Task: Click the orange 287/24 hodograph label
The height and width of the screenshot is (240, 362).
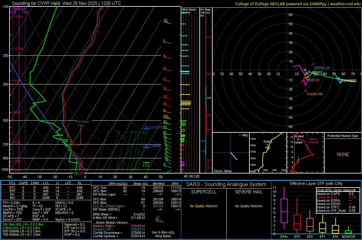Action: 314,80
